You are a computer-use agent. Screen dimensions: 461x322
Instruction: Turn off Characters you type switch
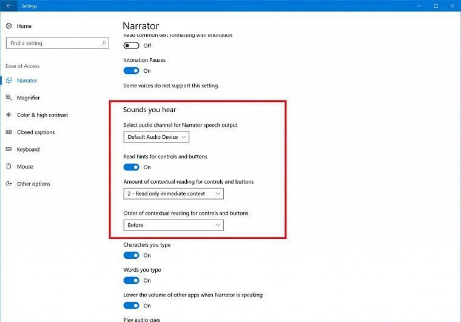(131, 255)
